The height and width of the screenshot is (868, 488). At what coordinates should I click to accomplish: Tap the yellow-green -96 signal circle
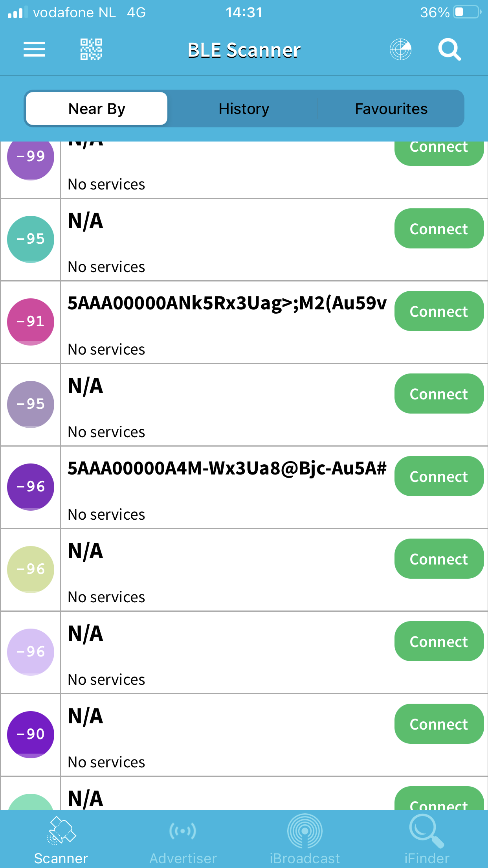coord(31,569)
